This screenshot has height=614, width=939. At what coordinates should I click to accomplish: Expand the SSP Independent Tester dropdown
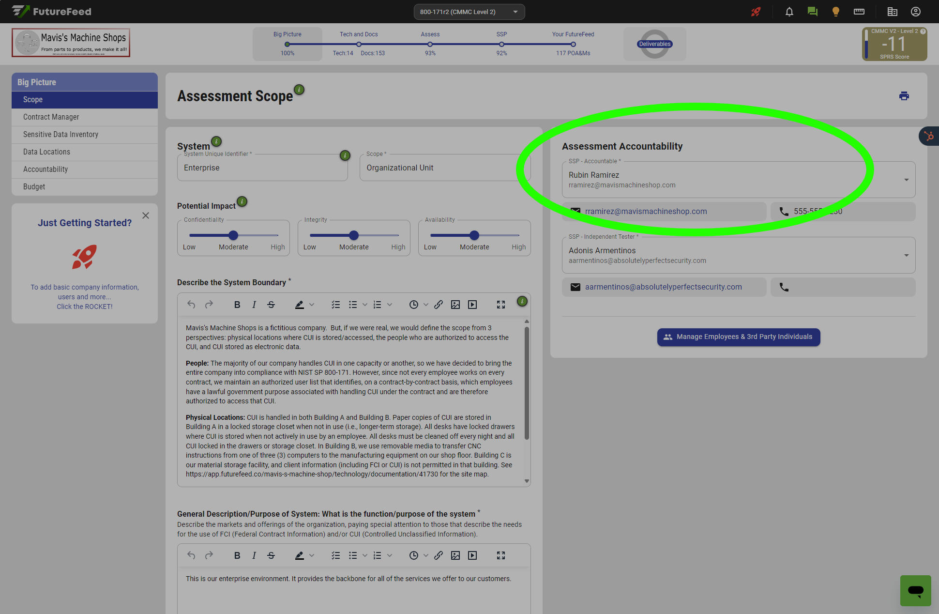coord(906,255)
